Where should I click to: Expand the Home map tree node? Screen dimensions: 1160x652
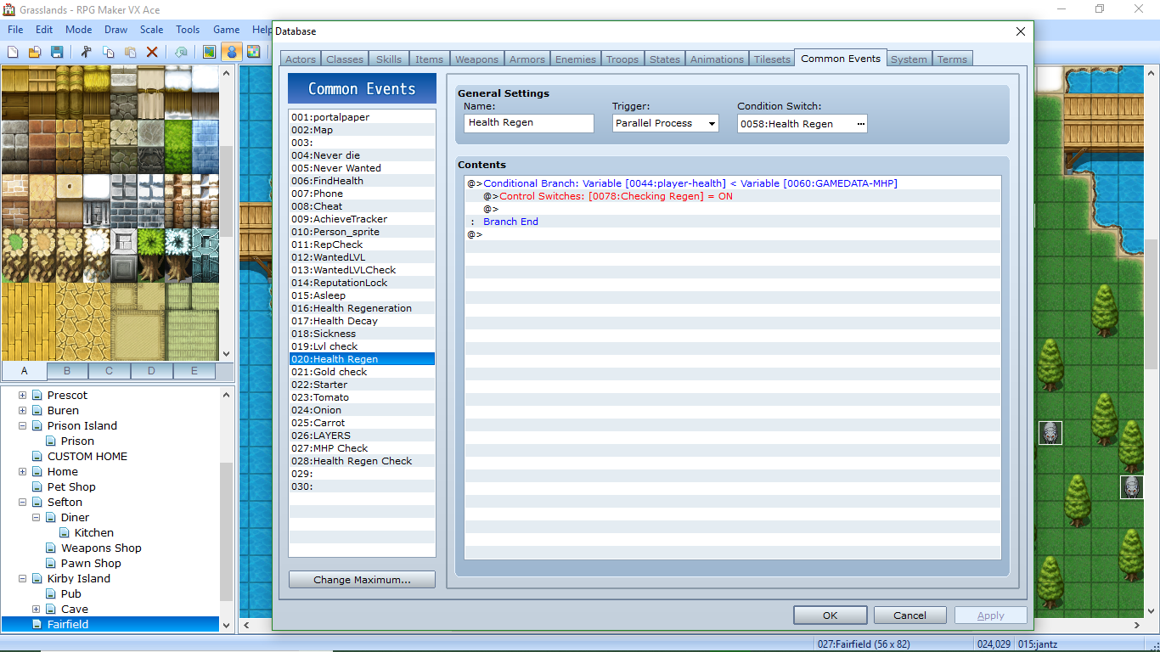tap(23, 472)
